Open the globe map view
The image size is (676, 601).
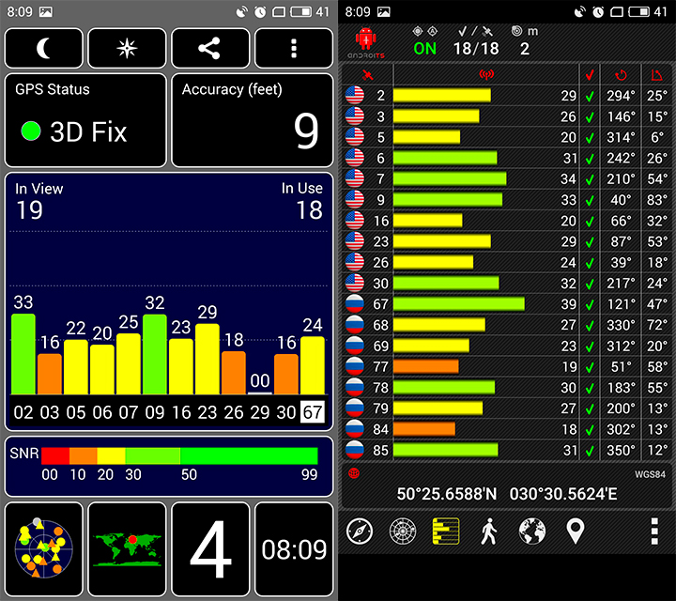tap(531, 532)
